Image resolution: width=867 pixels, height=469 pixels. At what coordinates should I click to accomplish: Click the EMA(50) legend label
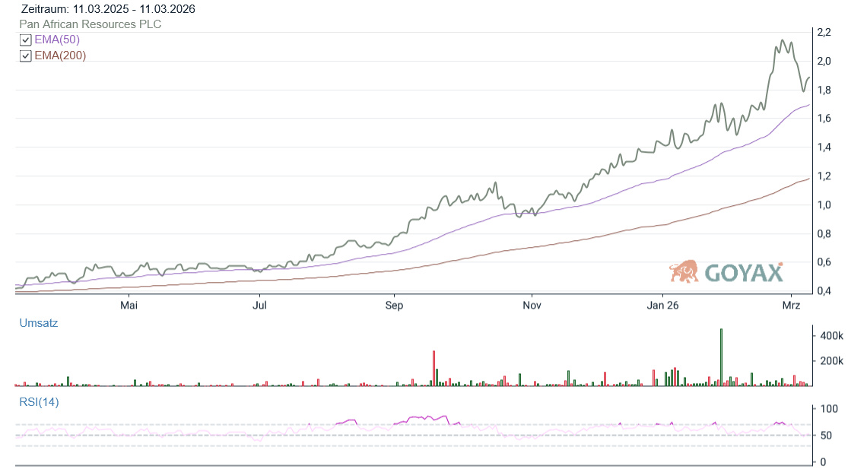click(57, 40)
